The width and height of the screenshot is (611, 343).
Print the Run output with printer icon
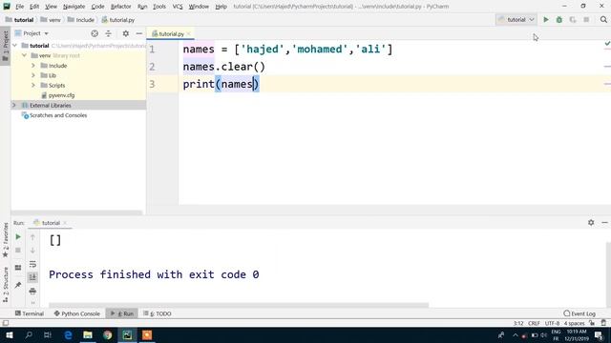point(32,291)
